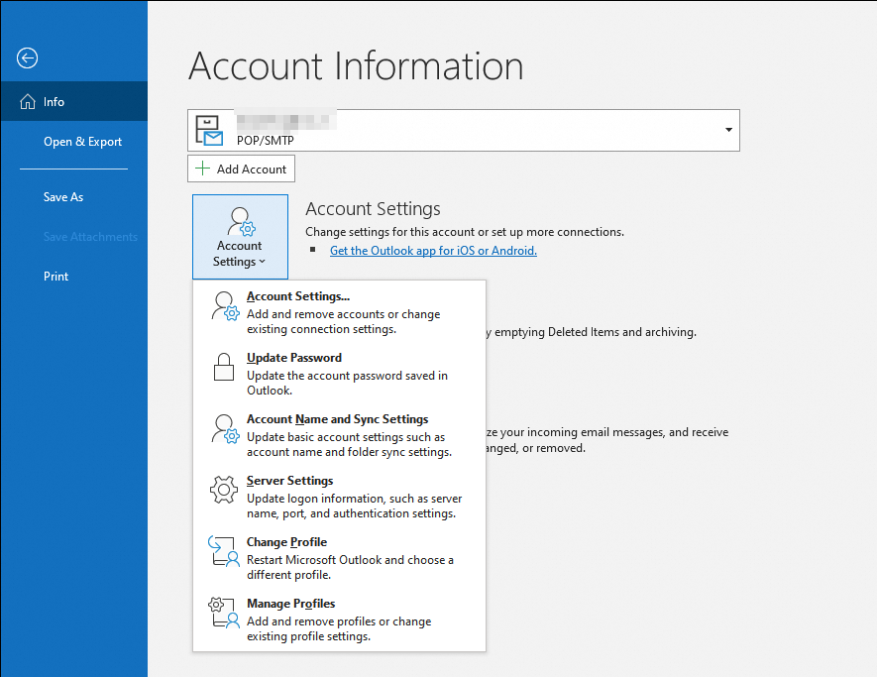This screenshot has width=877, height=677.
Task: Click the Account Settings... menu item icon
Action: coord(225,305)
